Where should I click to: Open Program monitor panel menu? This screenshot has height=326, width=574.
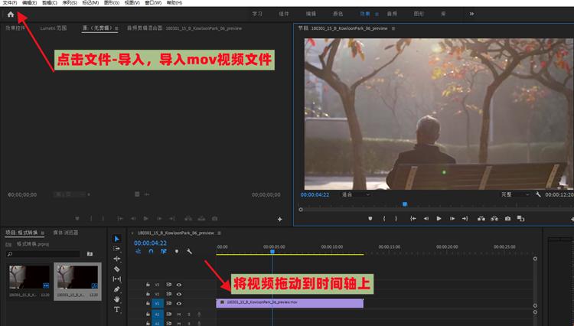click(393, 28)
